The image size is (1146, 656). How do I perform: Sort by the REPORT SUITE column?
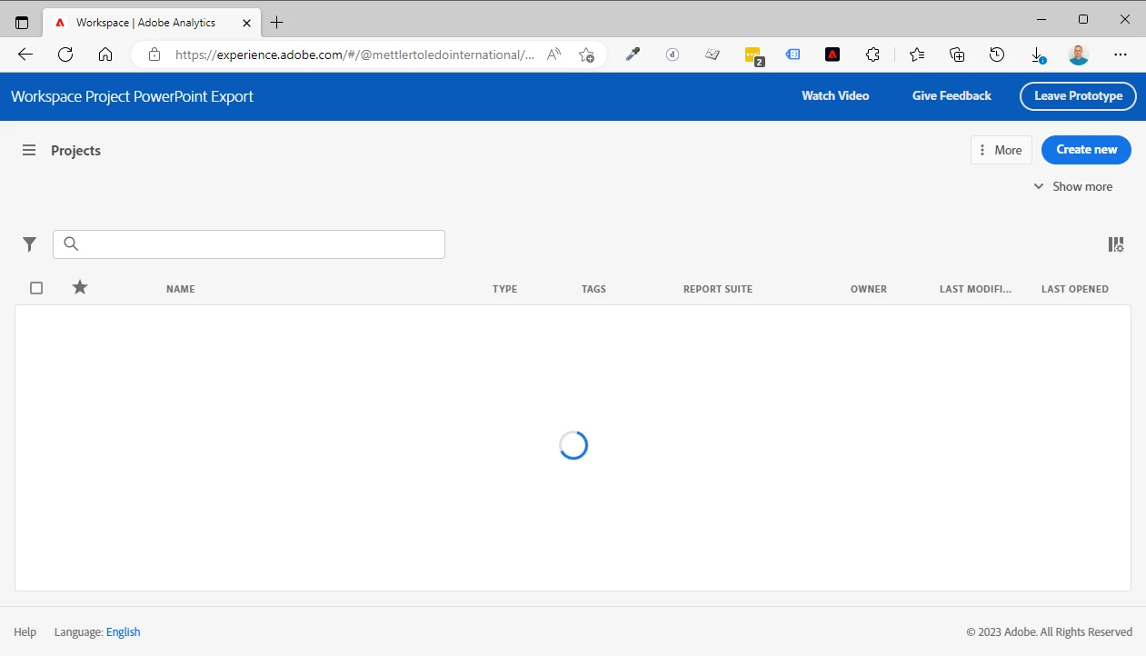pyautogui.click(x=718, y=289)
